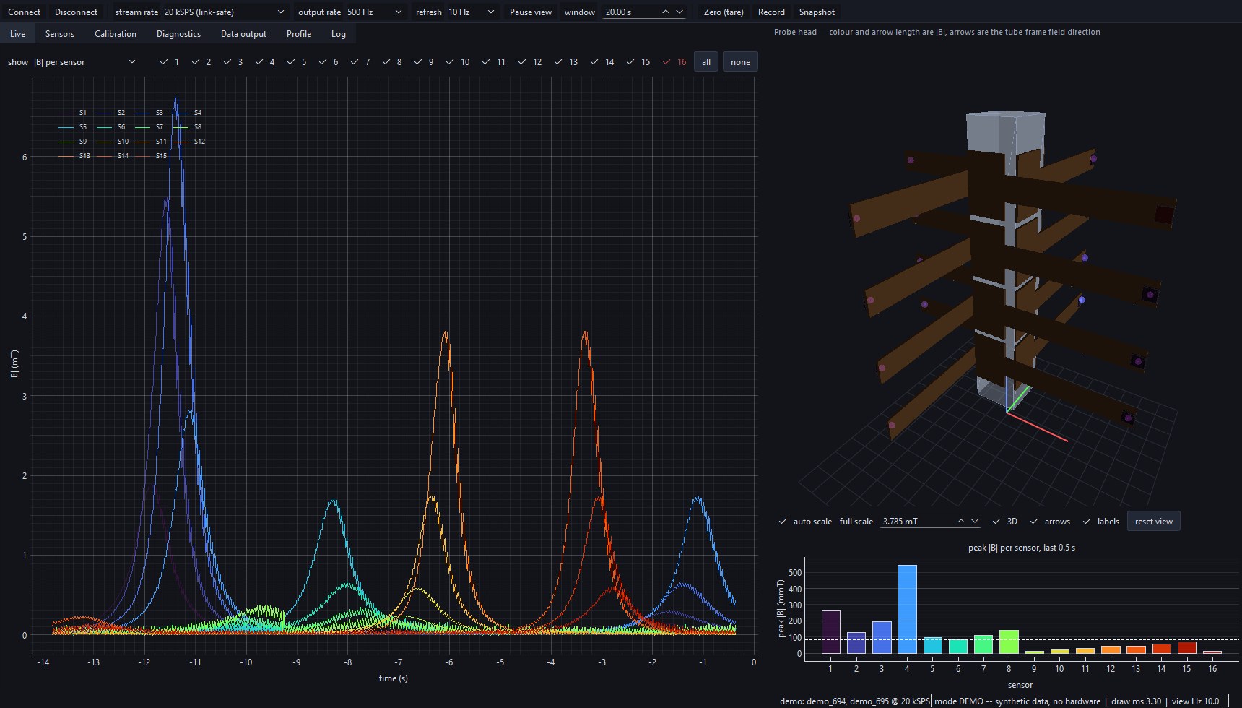This screenshot has width=1242, height=708.
Task: Open the Data output tab
Action: (243, 34)
